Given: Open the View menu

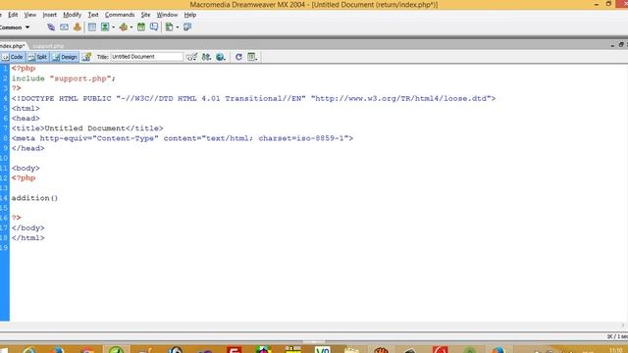Looking at the screenshot, I should (x=30, y=15).
